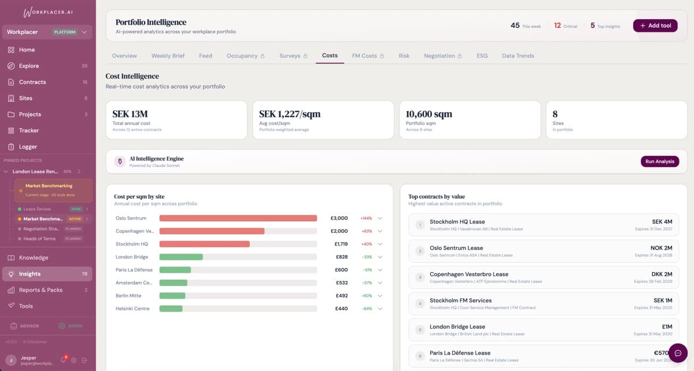Viewport: 694px width, 371px height.
Task: Click the logout icon in sidebar footer
Action: (x=84, y=361)
